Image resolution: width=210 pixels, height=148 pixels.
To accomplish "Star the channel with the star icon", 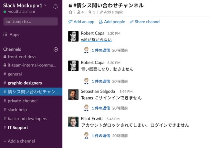I will 71,12.
